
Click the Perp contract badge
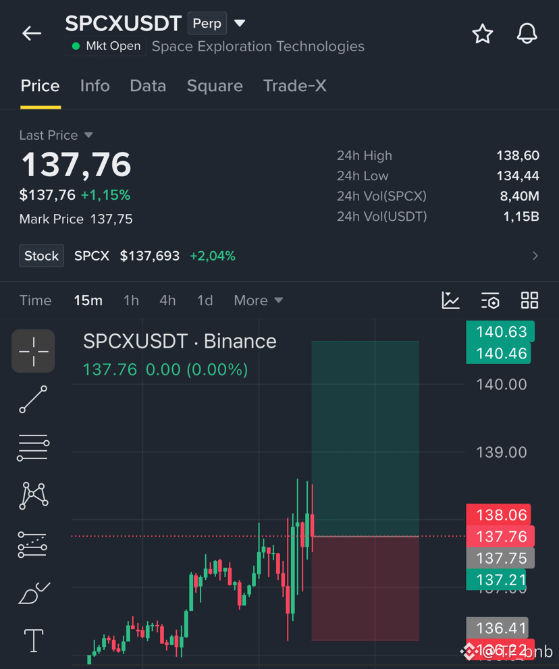point(207,24)
